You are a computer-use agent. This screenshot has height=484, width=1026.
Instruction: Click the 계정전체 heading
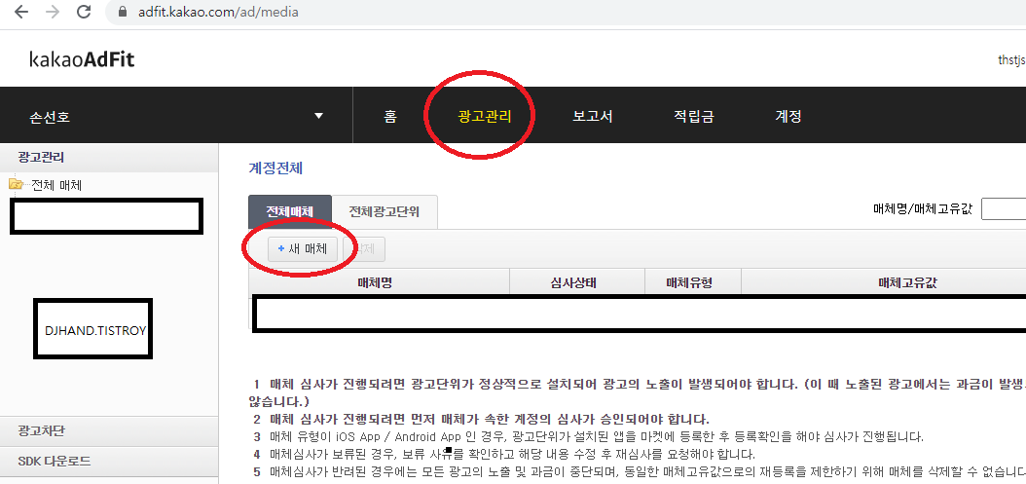pos(275,168)
